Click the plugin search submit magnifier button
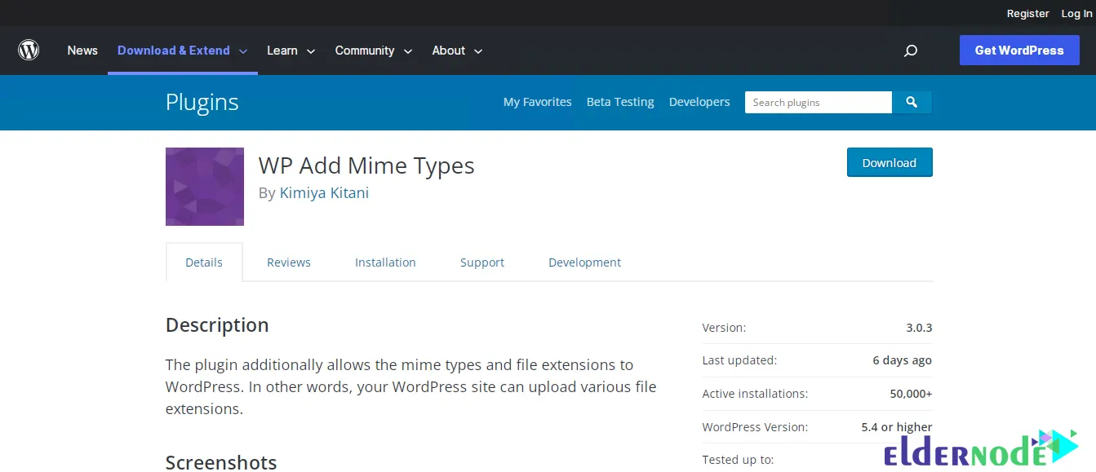This screenshot has height=472, width=1096. [912, 102]
